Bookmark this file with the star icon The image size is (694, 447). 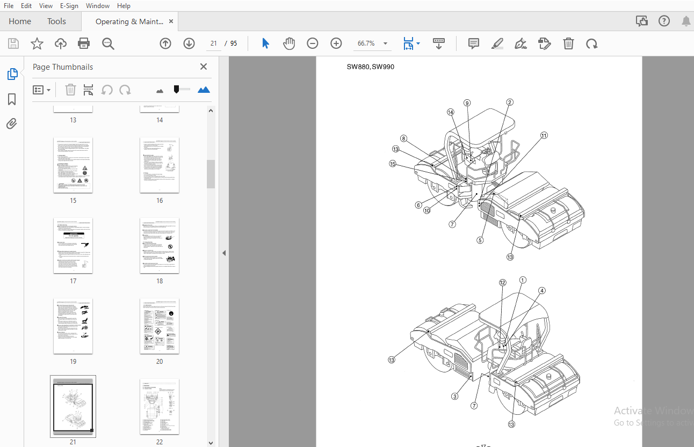37,43
